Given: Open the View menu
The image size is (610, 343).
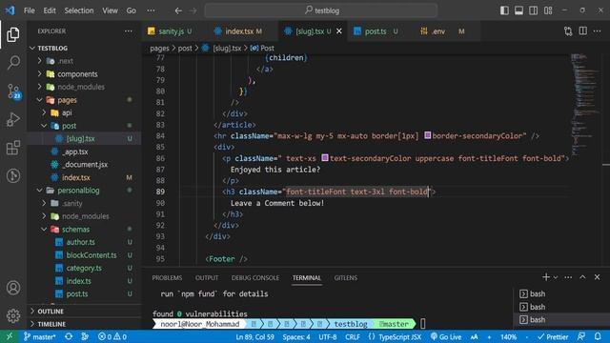Looking at the screenshot, I should coord(111,10).
